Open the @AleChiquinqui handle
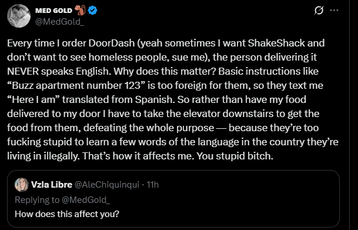The width and height of the screenshot is (358, 230). coord(107,185)
